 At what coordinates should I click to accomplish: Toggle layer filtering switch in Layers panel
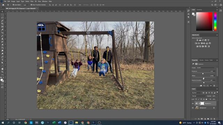(x=217, y=92)
